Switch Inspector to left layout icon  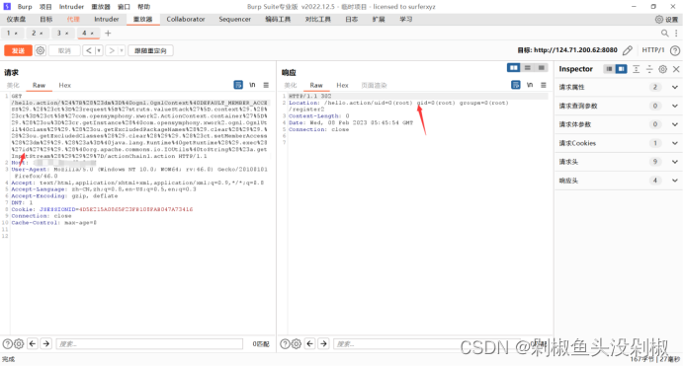tap(609, 69)
